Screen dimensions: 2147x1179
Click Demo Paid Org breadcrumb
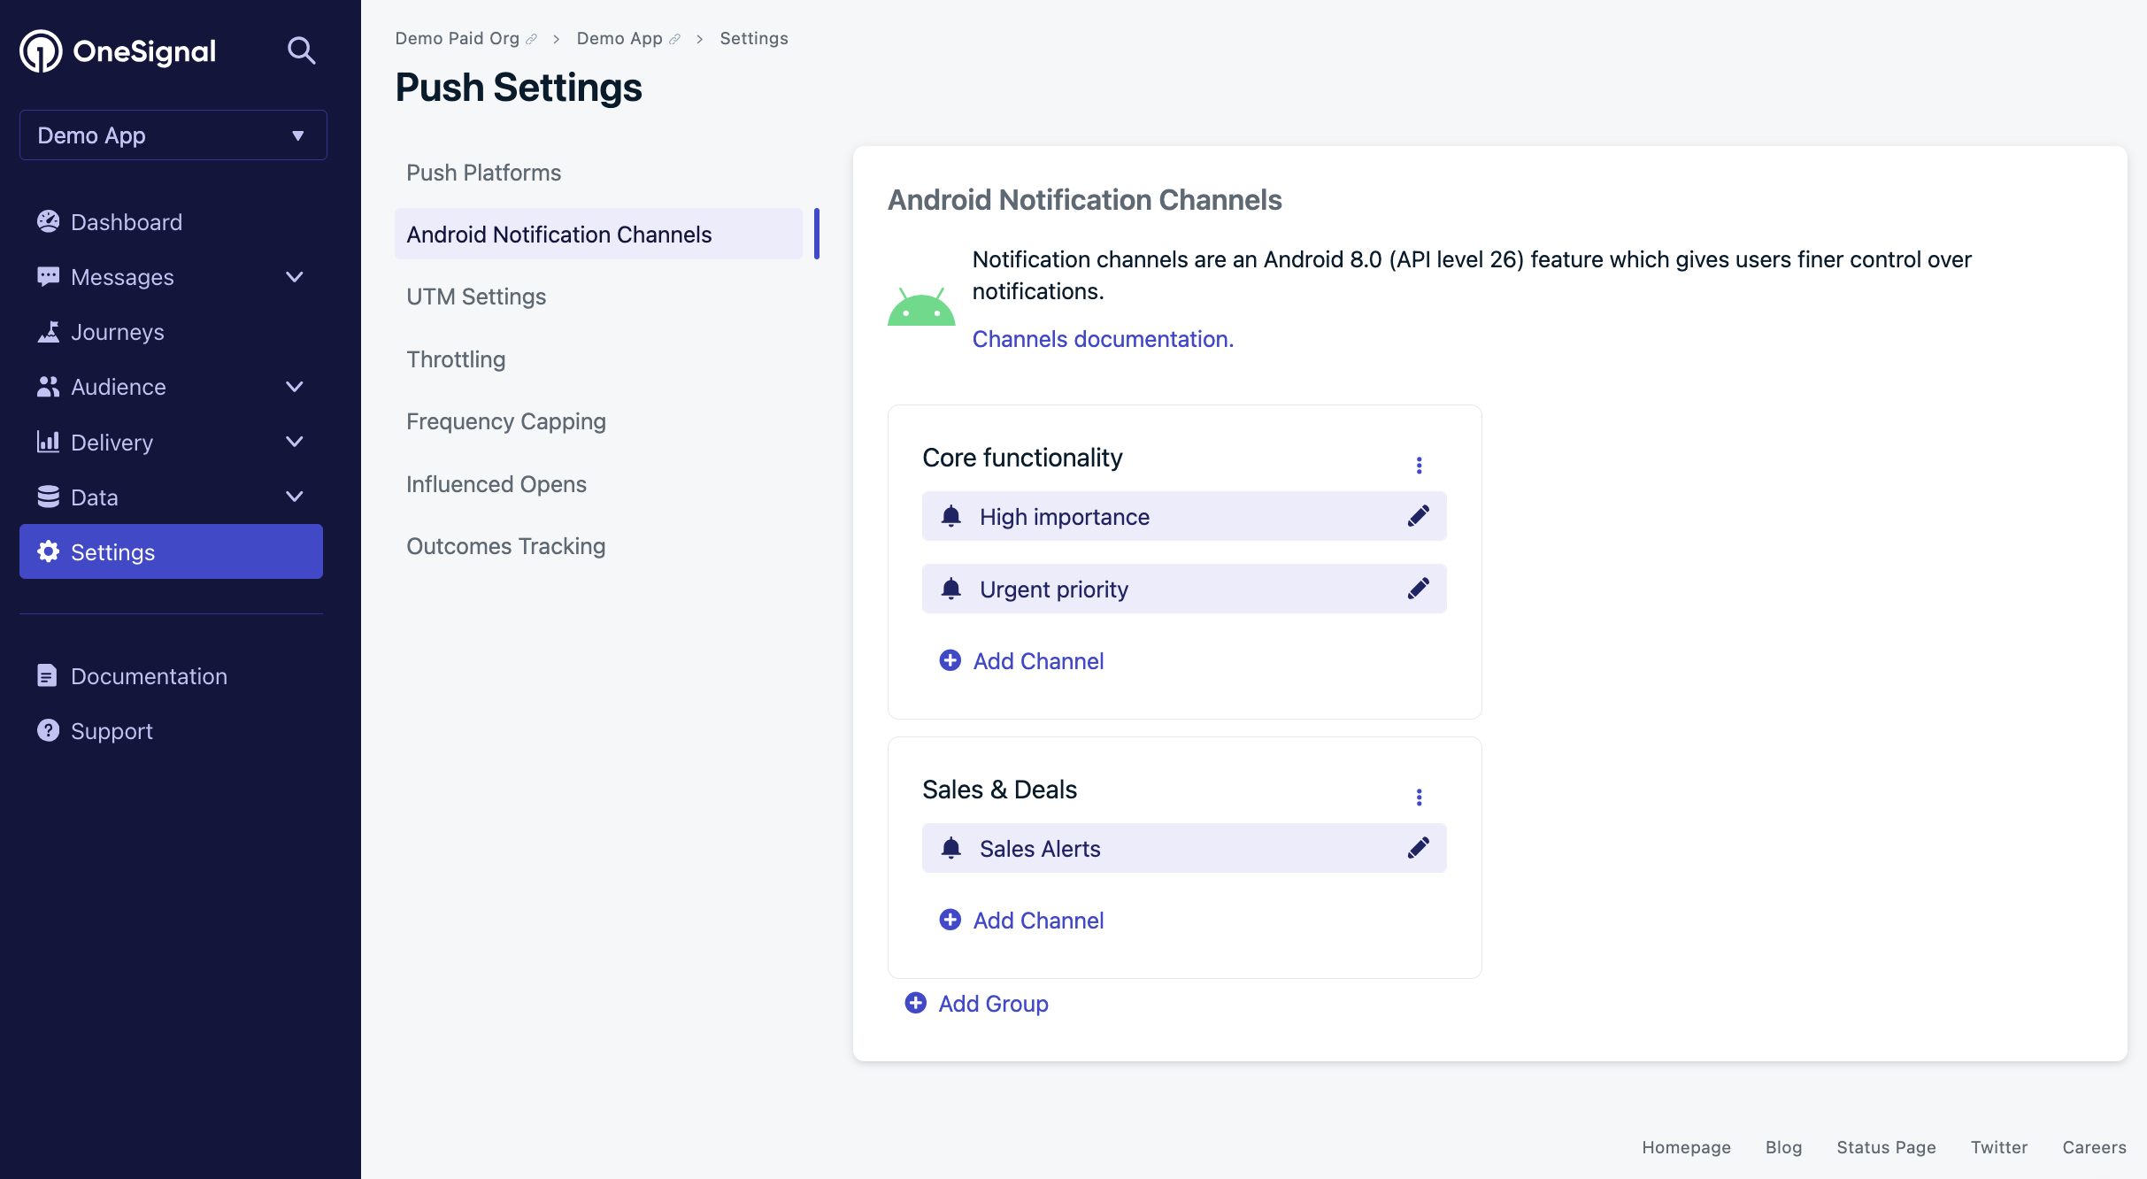point(457,38)
